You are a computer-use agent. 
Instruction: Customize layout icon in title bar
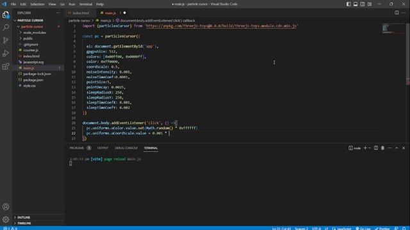coord(370,4)
